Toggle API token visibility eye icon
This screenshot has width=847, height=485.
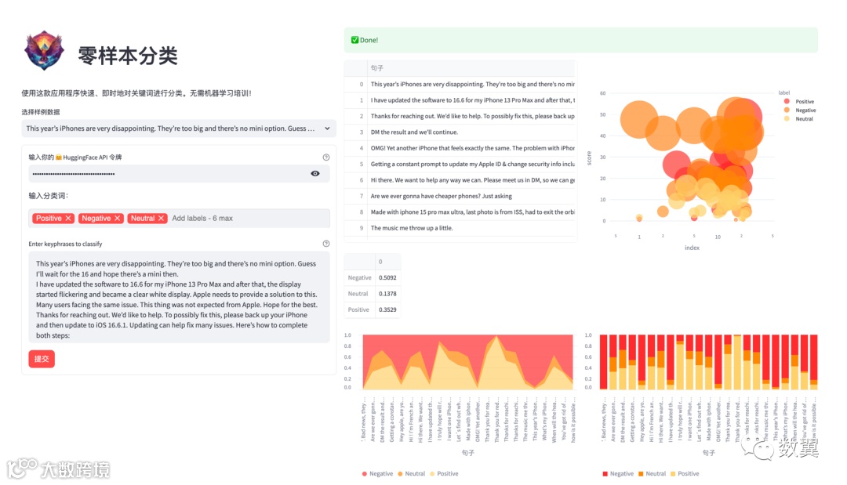point(315,174)
